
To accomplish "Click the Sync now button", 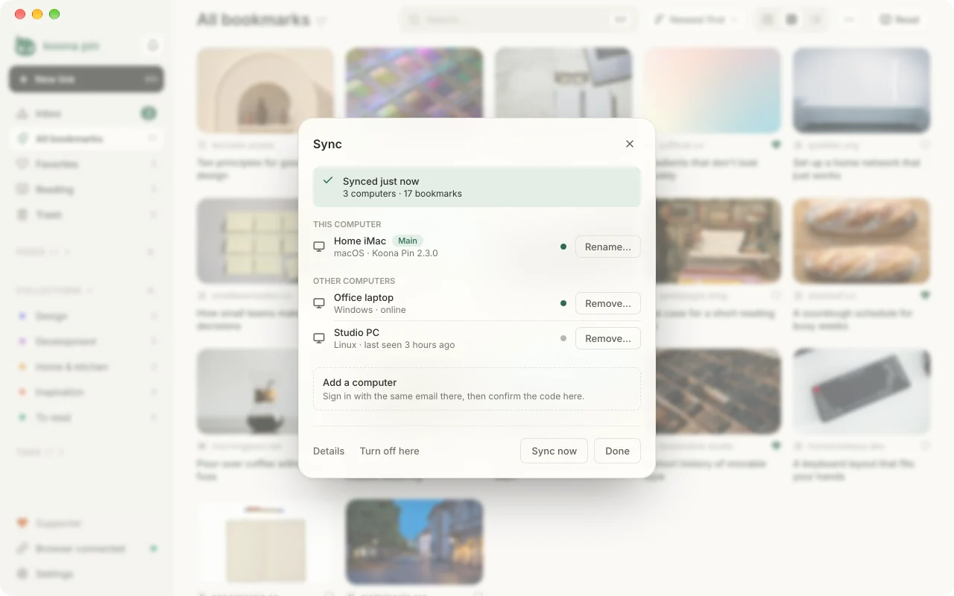I will [x=554, y=451].
